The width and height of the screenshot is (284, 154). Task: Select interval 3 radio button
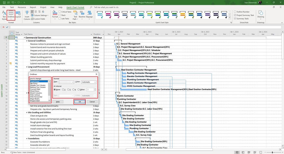coord(68,89)
